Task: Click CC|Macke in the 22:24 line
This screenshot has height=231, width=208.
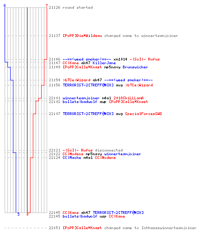Action: pos(72,158)
